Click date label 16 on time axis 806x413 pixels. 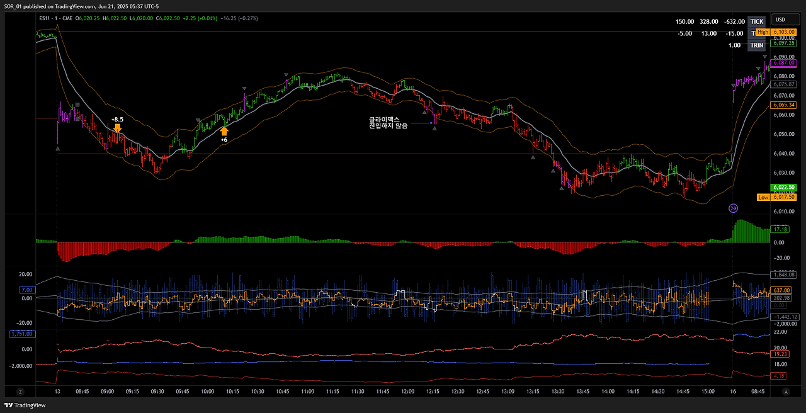click(733, 391)
